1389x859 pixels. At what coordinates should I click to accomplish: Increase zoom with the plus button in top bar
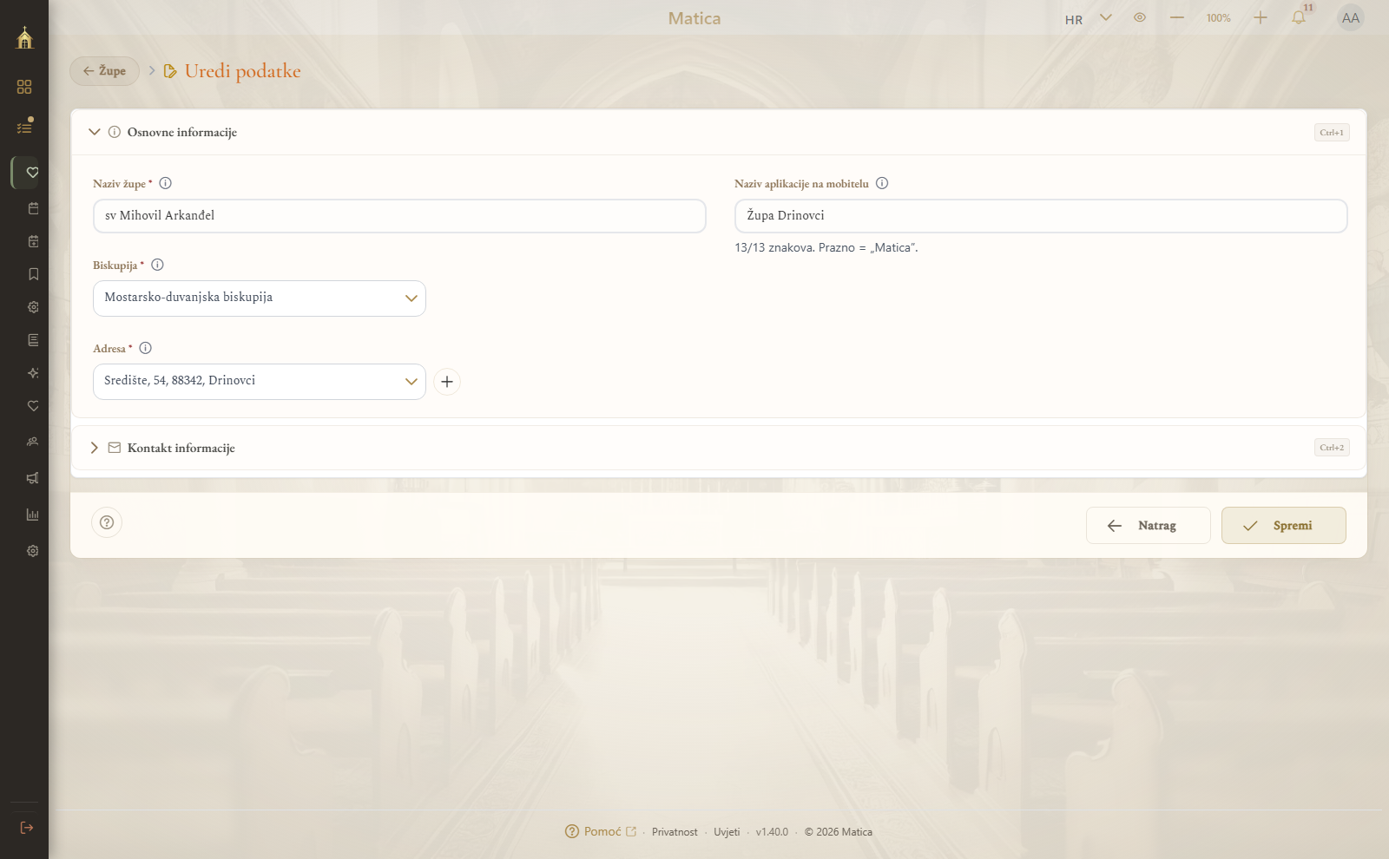[x=1261, y=17]
